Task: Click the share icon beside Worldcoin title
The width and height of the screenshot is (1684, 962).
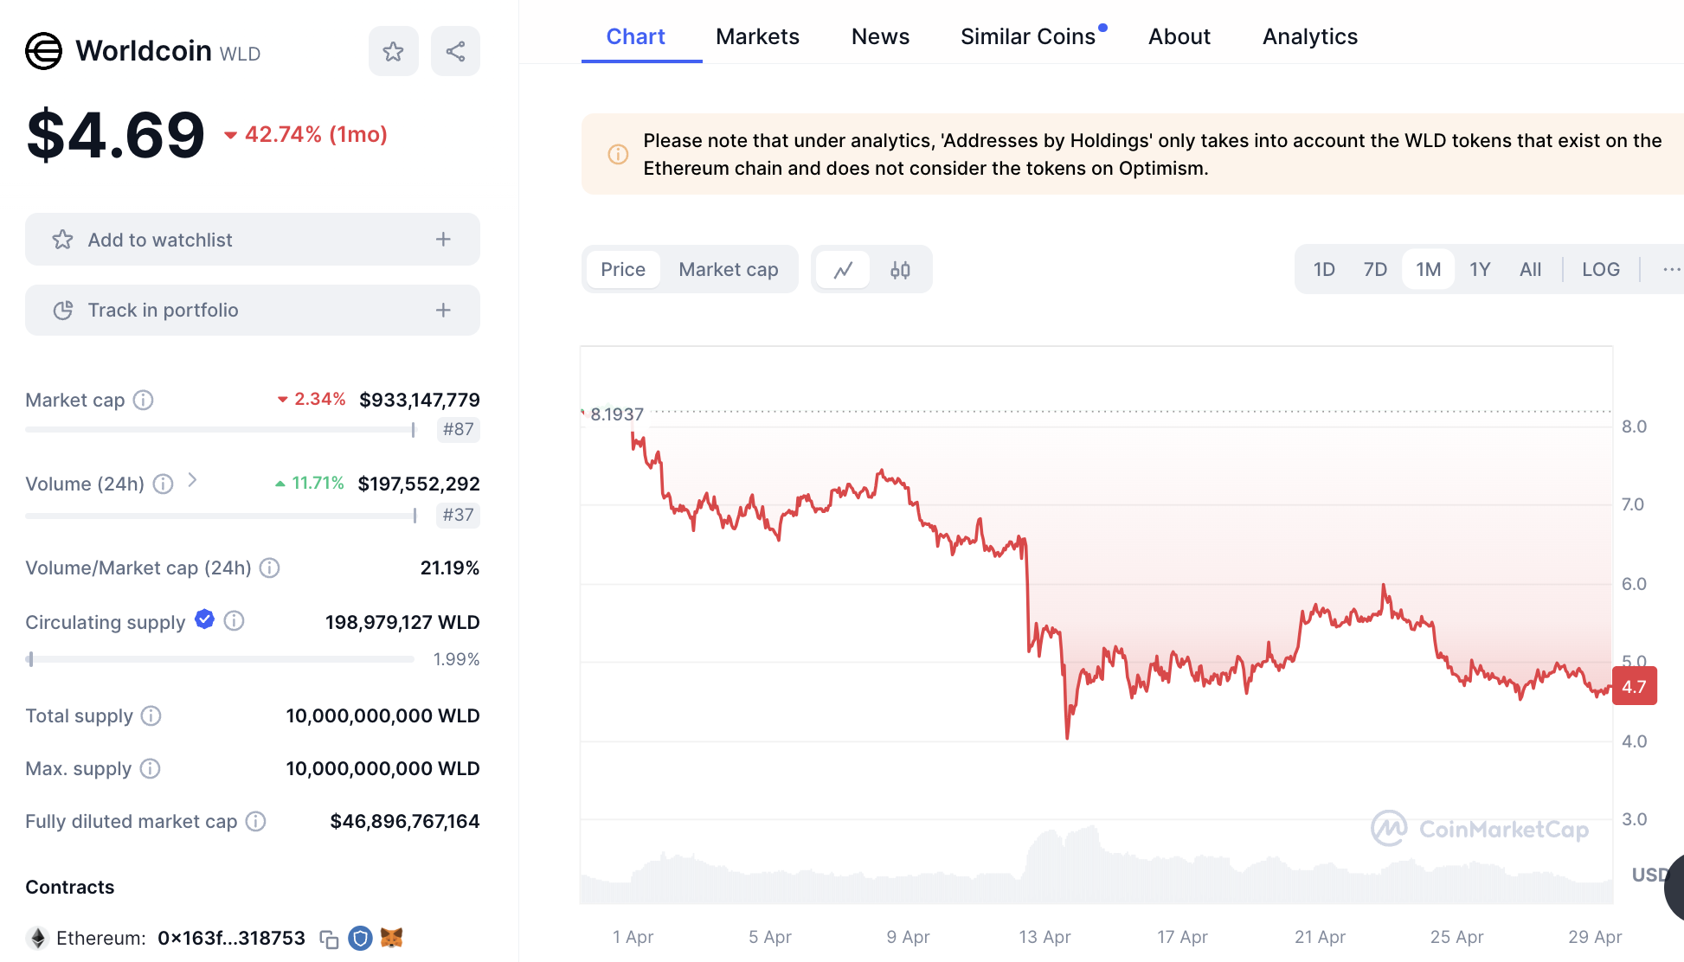Action: point(455,51)
